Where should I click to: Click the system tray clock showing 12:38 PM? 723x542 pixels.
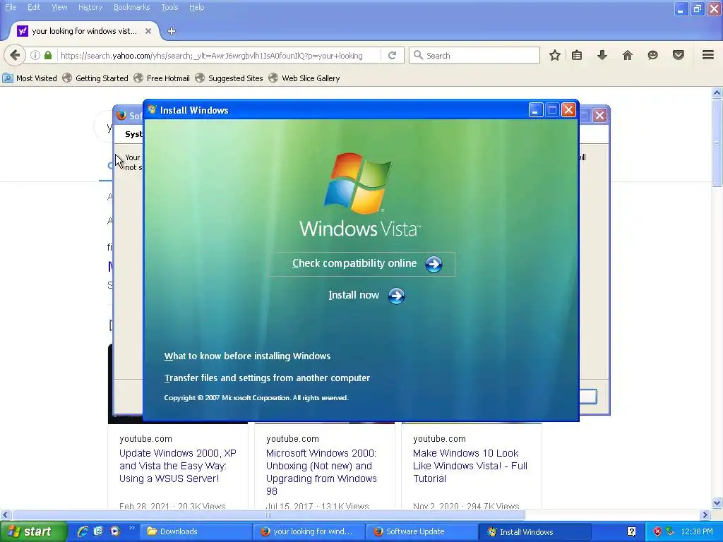[697, 531]
